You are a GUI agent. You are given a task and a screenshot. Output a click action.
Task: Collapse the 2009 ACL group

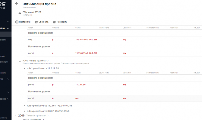(x=16, y=115)
